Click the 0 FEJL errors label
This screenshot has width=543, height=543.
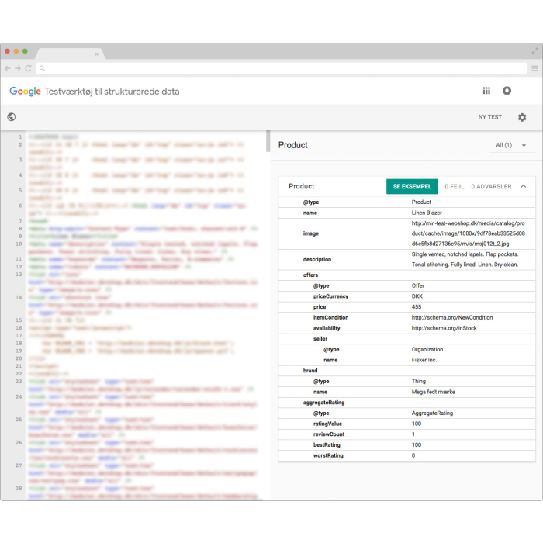pos(455,187)
